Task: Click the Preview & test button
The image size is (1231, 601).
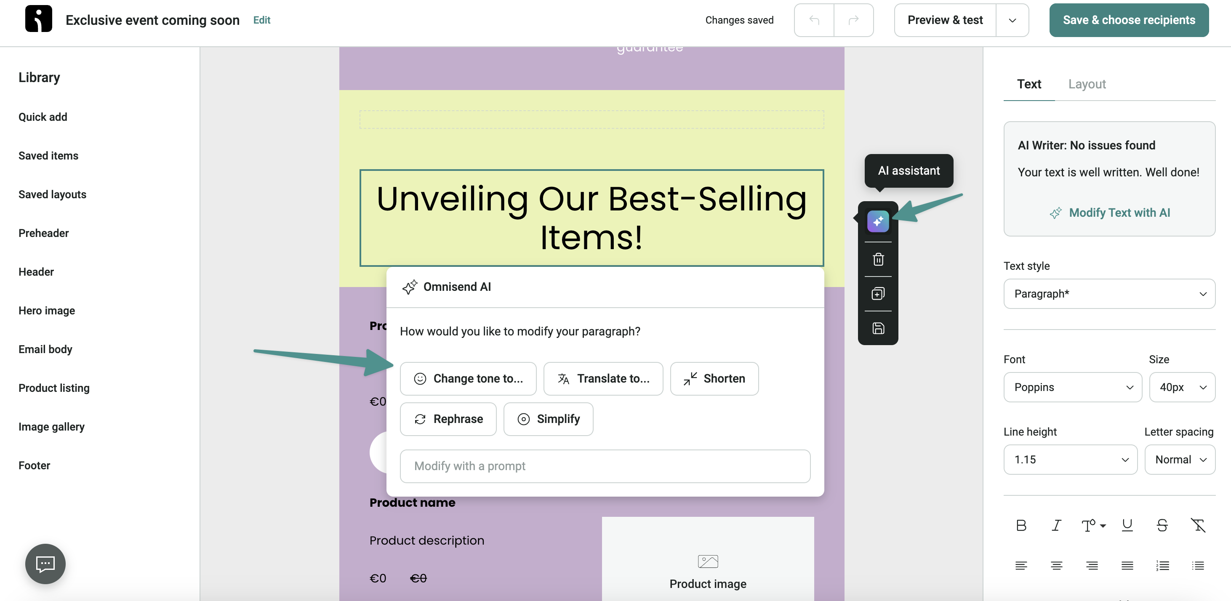Action: pos(945,20)
